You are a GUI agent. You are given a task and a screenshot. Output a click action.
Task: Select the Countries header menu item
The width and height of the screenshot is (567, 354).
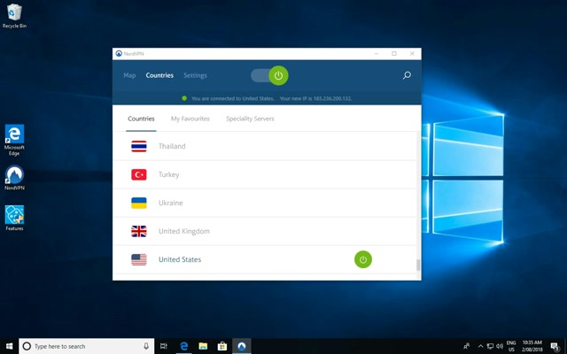[159, 76]
